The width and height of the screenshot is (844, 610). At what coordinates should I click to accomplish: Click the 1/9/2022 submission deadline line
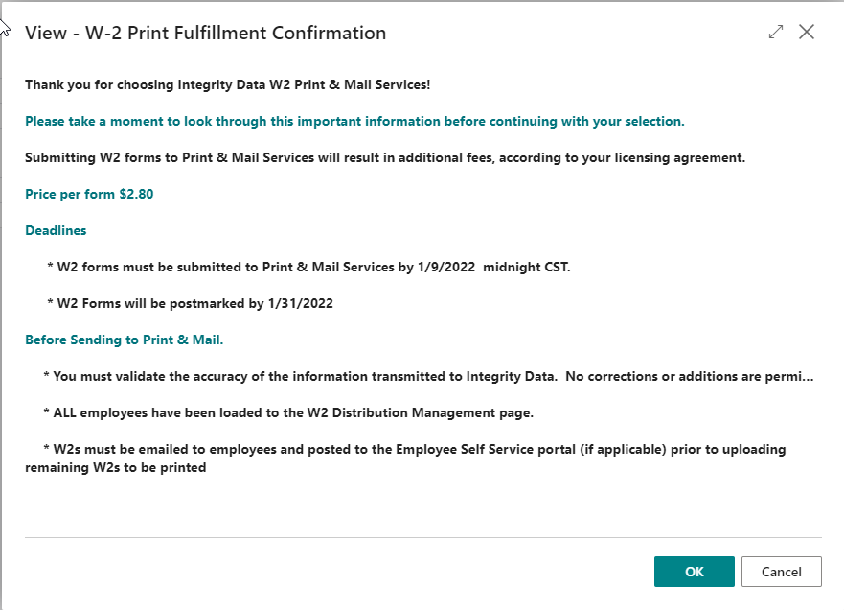[x=309, y=267]
